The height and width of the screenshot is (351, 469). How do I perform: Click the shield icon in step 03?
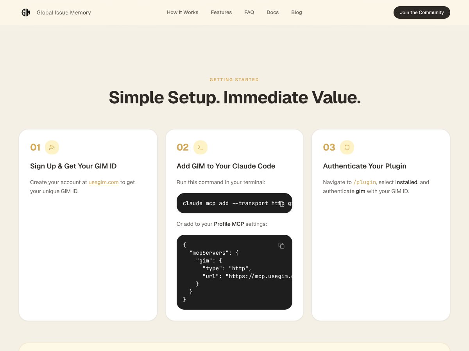tap(347, 147)
